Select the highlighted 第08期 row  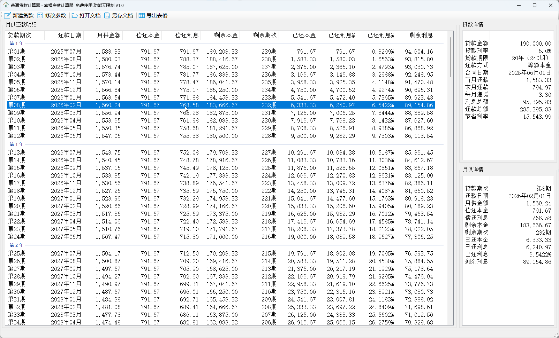[x=220, y=105]
